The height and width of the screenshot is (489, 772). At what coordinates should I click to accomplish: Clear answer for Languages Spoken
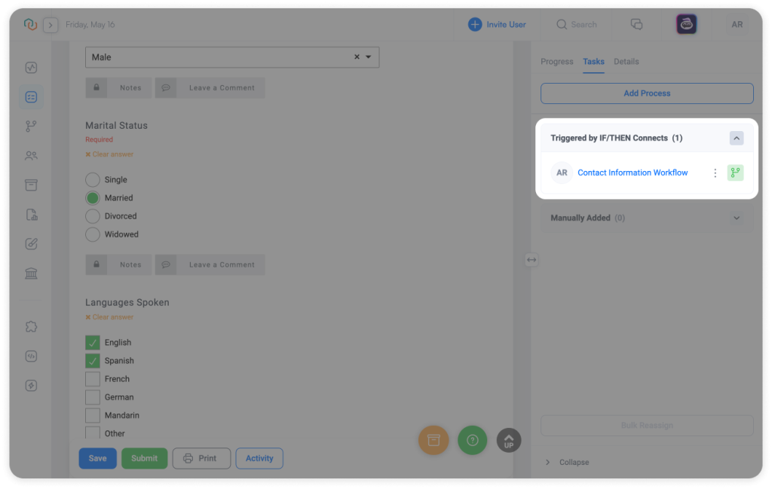109,316
